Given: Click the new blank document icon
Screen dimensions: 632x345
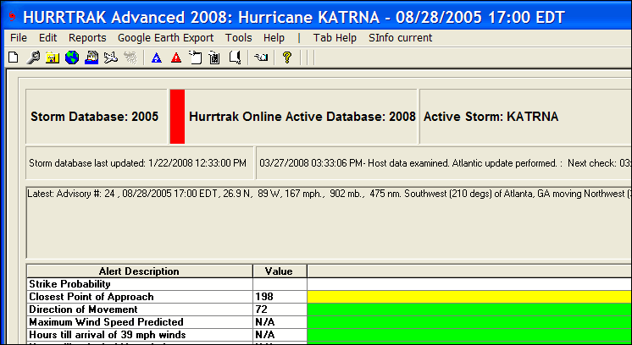Looking at the screenshot, I should pos(12,57).
